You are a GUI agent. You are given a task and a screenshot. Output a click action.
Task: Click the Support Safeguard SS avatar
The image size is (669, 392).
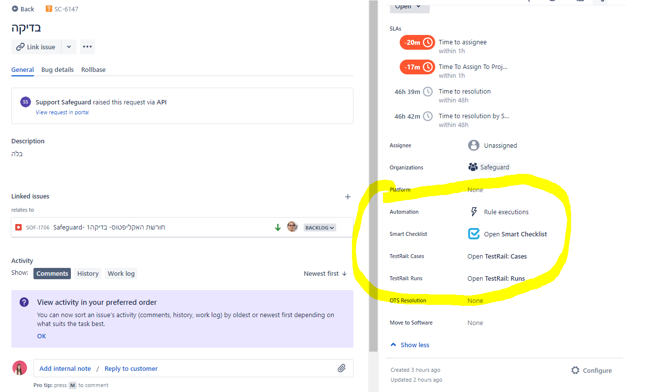point(26,102)
